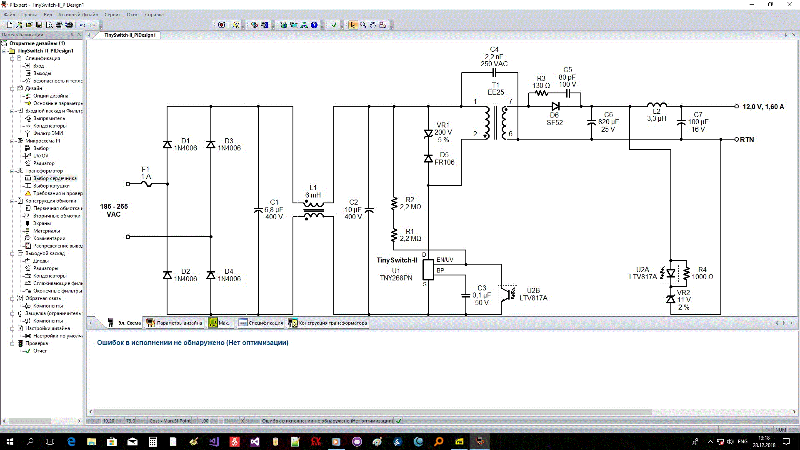800x450 pixels.
Task: Save the current design
Action: click(39, 25)
